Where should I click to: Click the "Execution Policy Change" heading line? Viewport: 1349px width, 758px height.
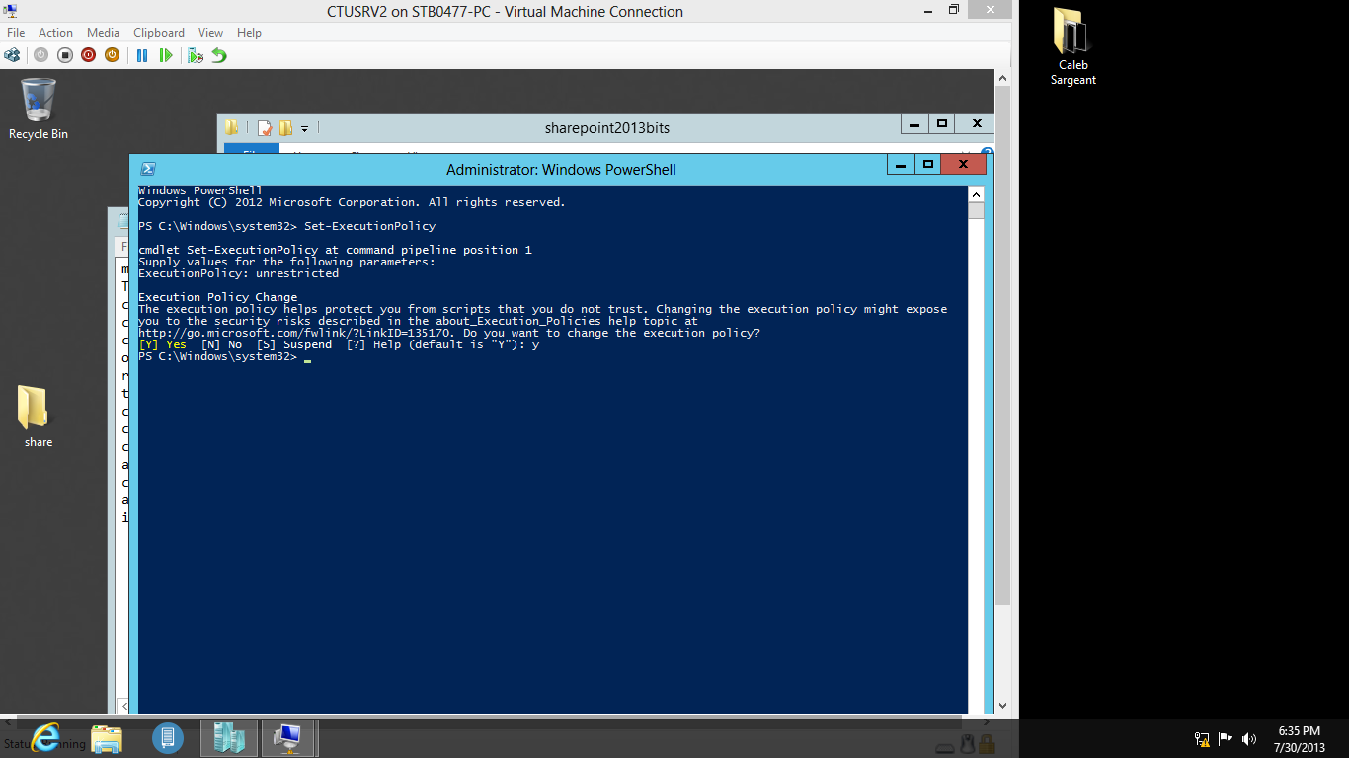(217, 297)
